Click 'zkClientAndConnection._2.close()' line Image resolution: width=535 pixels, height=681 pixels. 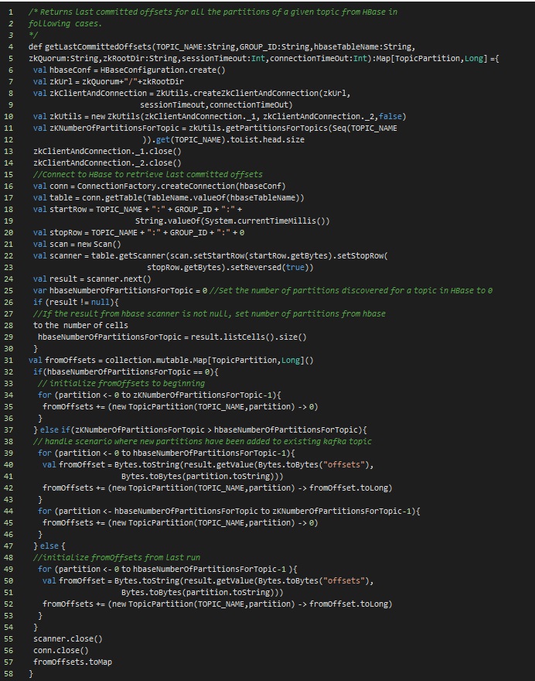(x=107, y=163)
